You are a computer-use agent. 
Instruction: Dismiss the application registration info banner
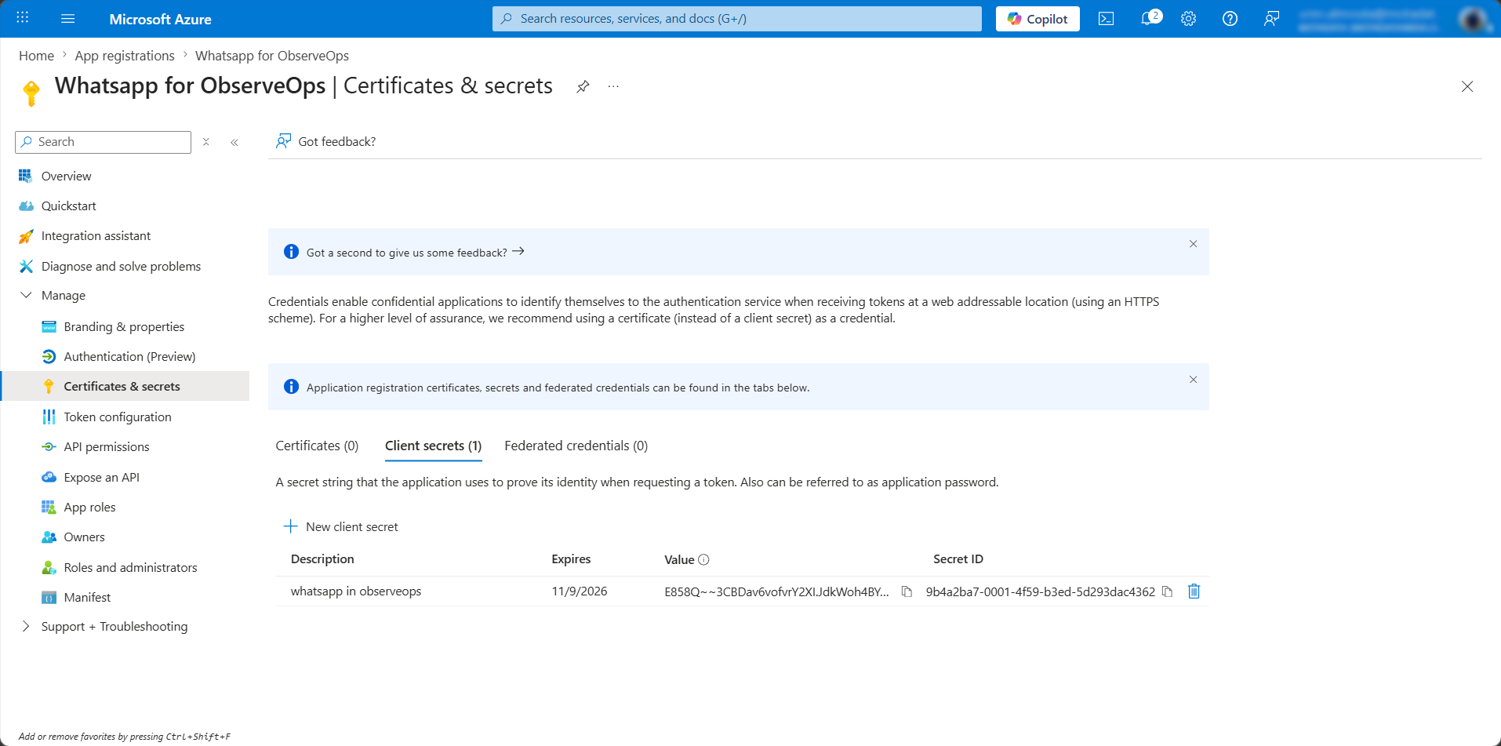click(1193, 380)
